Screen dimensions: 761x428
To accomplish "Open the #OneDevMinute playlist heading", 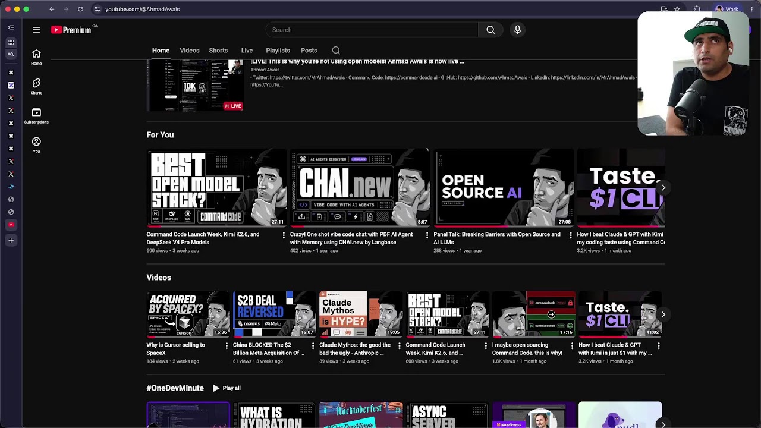I will pos(175,388).
